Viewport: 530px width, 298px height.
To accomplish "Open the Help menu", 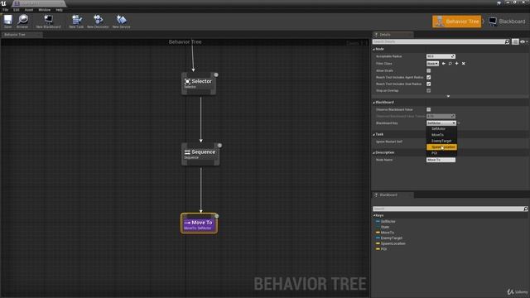I will pyautogui.click(x=59, y=10).
